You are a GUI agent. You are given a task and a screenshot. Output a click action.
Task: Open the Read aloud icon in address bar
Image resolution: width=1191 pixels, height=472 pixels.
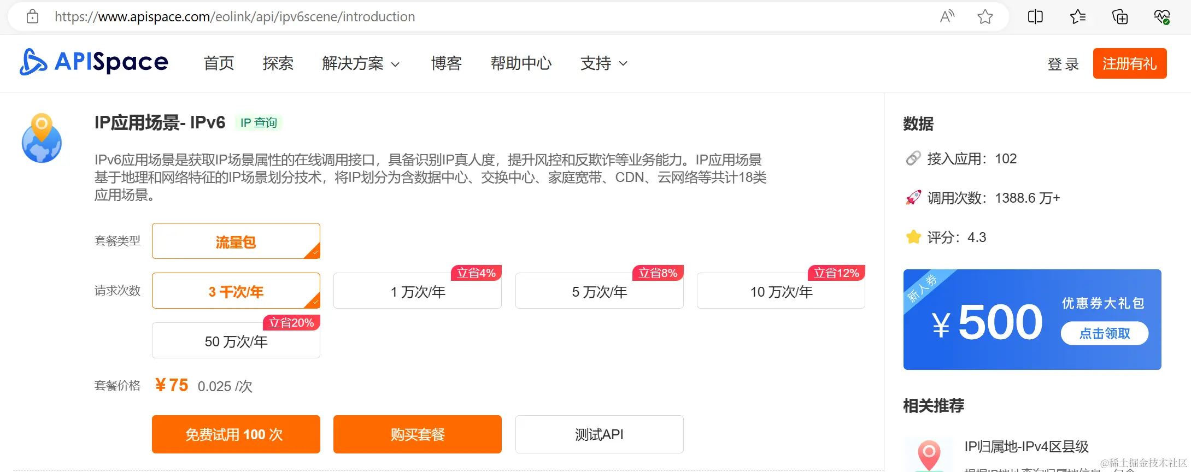point(947,16)
